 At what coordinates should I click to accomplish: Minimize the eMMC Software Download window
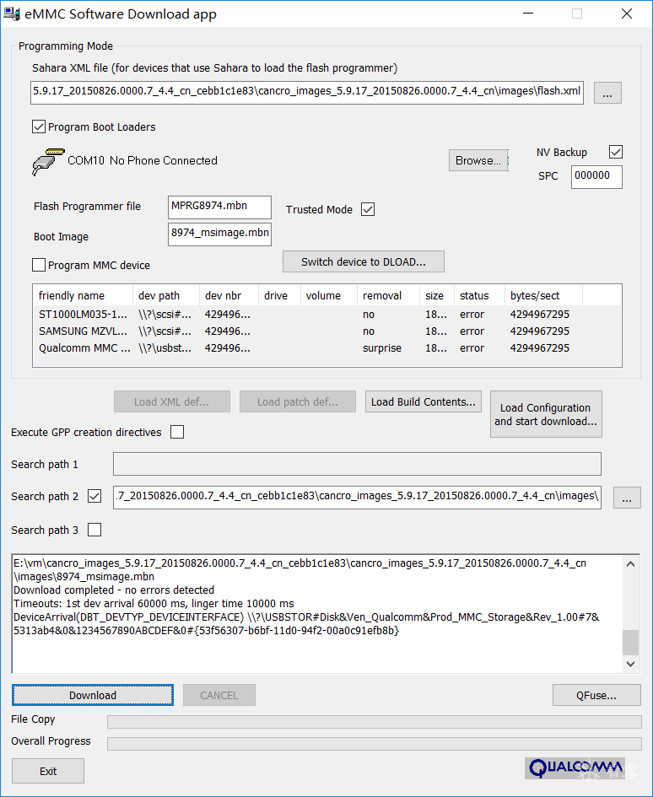(528, 13)
